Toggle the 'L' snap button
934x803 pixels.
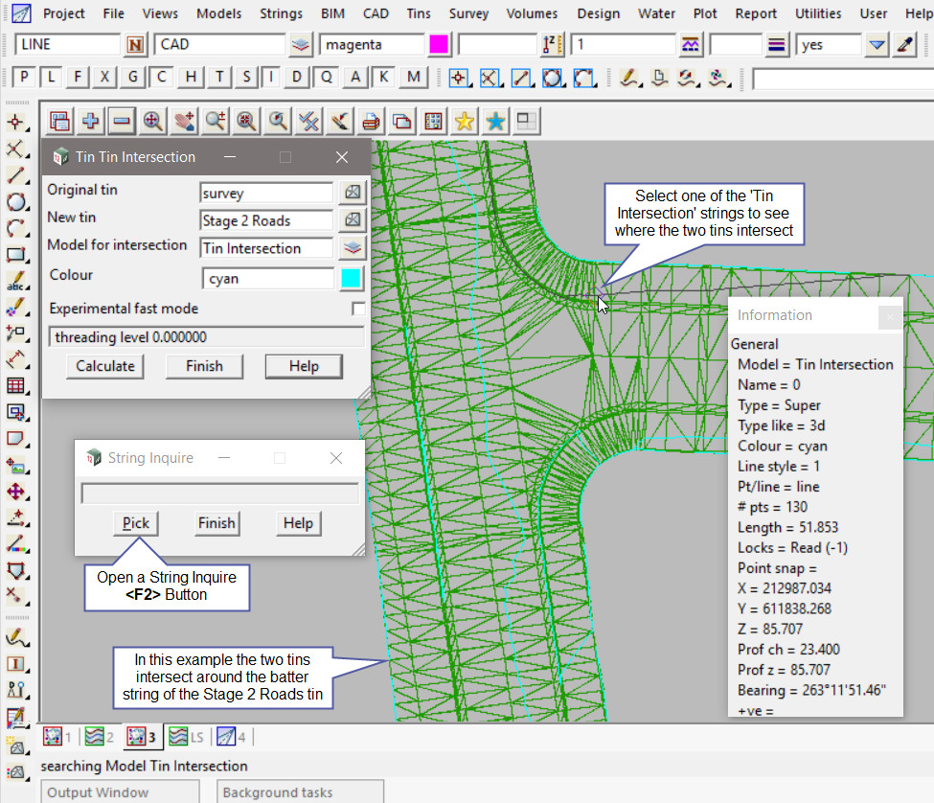point(52,78)
